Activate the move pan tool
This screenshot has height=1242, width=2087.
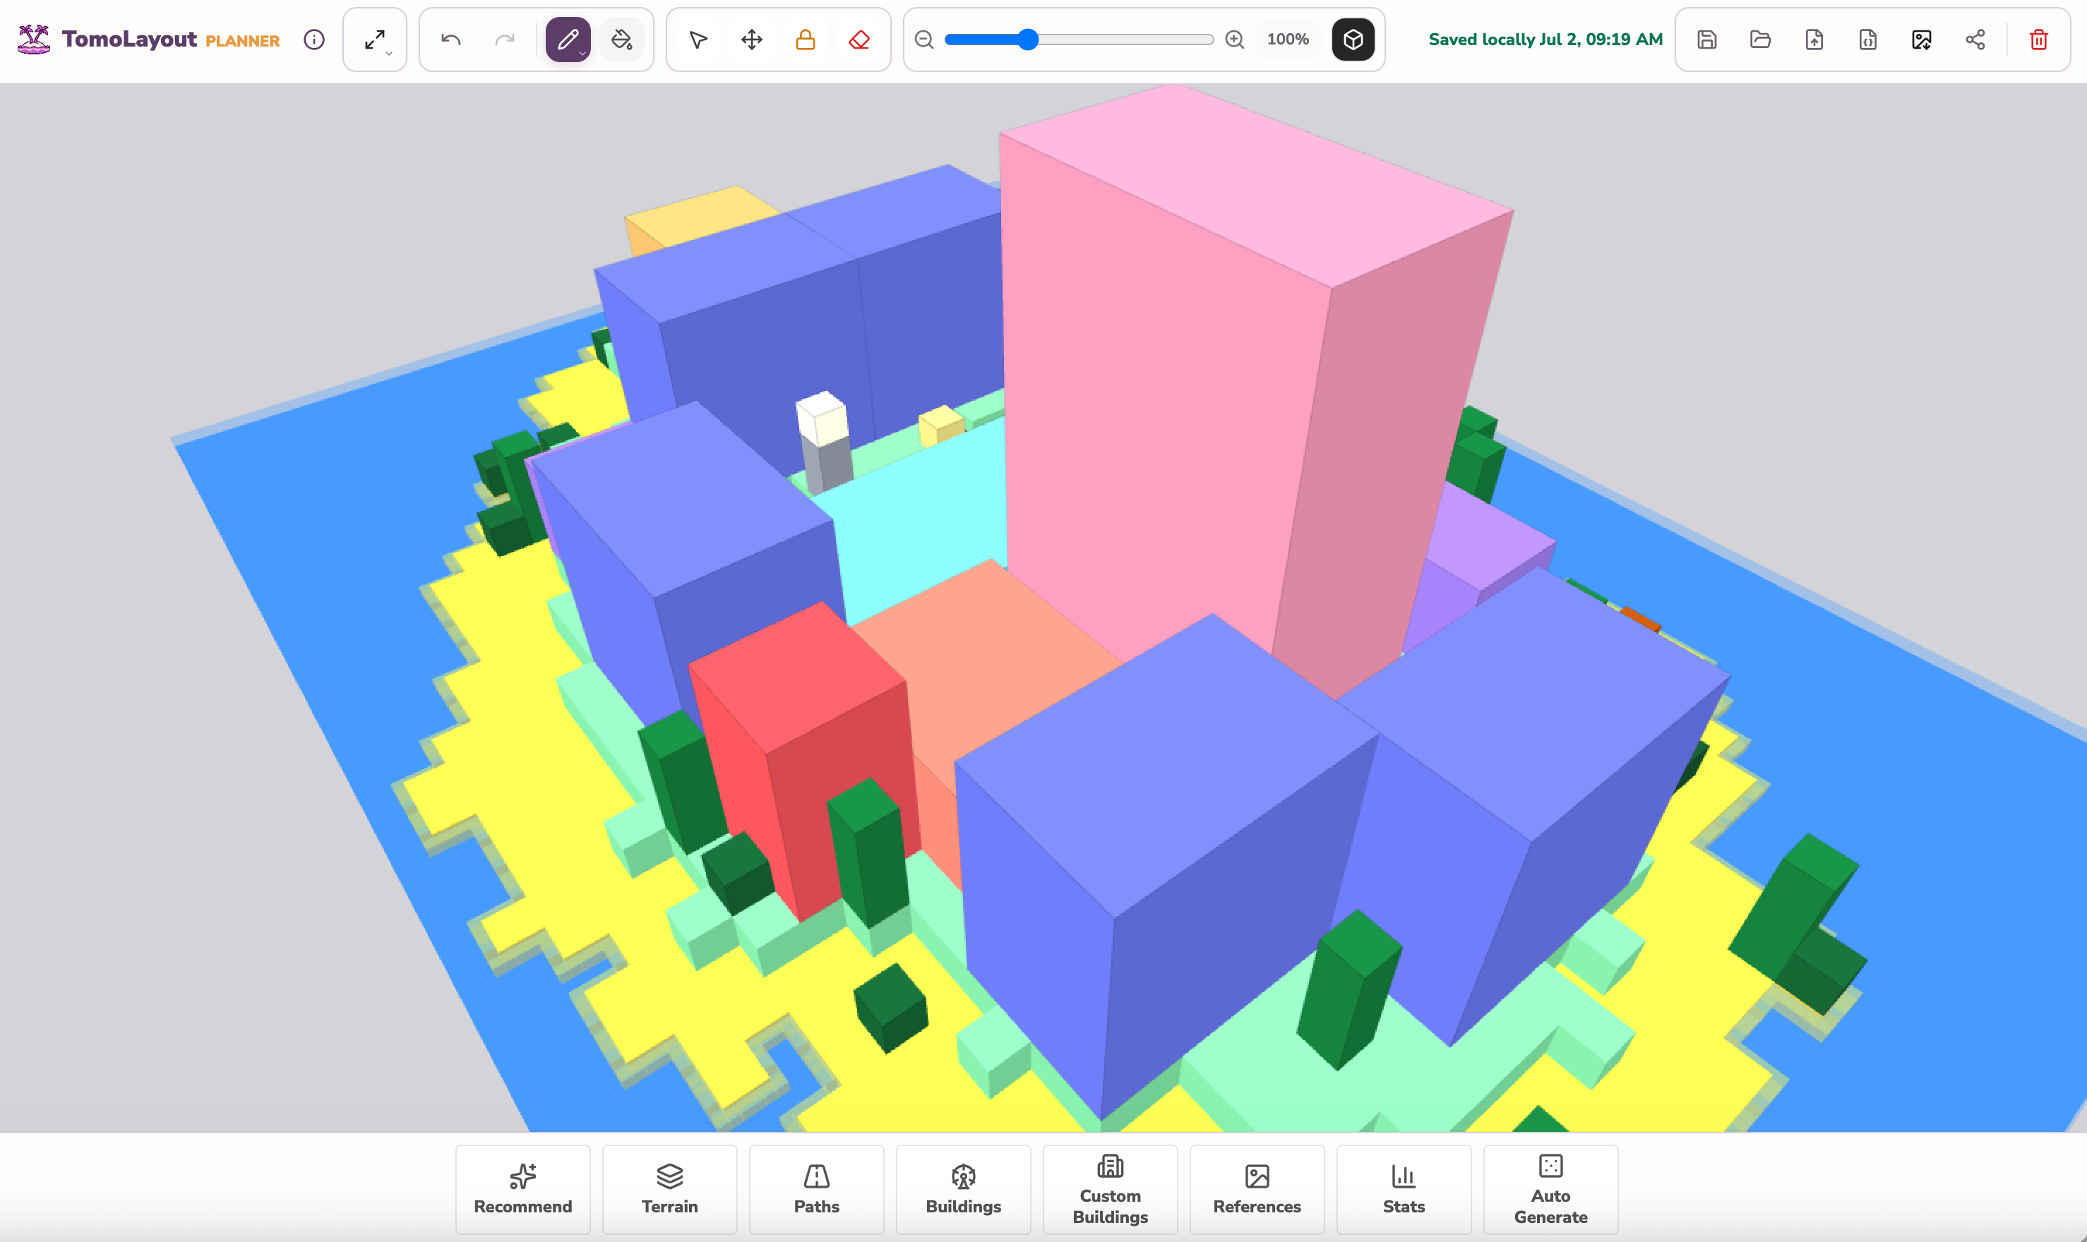pos(752,40)
